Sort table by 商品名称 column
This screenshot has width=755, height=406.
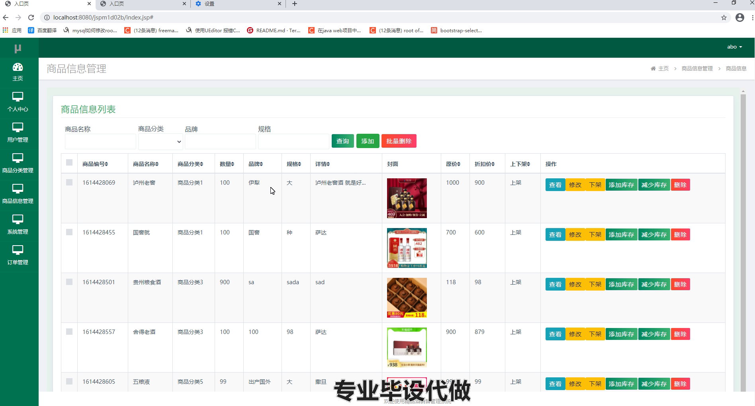coord(146,164)
